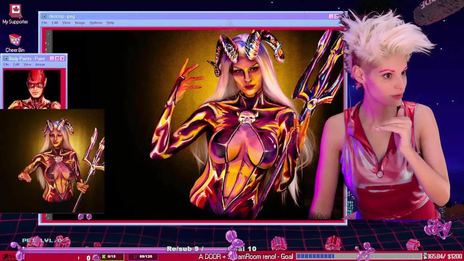Maximize the Body Paints - Paint window
This screenshot has height=261, width=464.
[57, 58]
